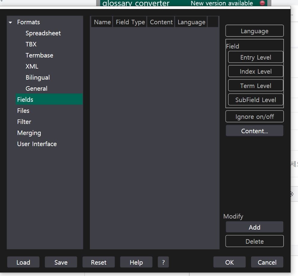Select Spreadsheet under Formats
Image resolution: width=298 pixels, height=276 pixels.
[x=43, y=33]
